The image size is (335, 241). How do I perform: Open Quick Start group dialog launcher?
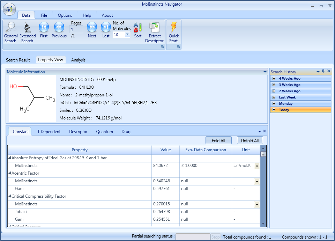178,47
